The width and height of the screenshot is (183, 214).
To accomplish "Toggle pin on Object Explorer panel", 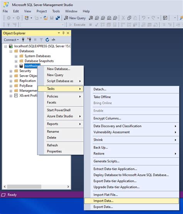I will (63, 33).
